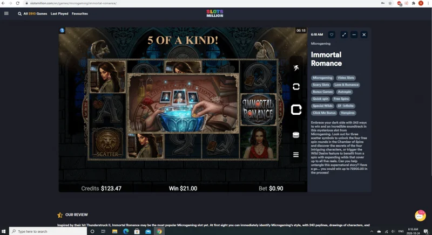Click the Bet $0.90 display
This screenshot has height=235, width=432.
[x=271, y=189]
